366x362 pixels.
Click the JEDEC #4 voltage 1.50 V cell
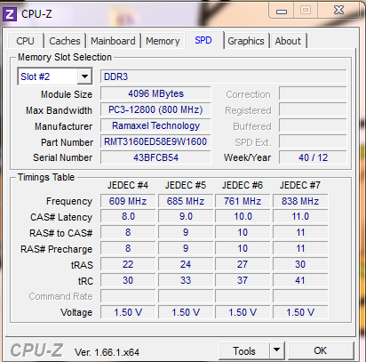coord(128,312)
